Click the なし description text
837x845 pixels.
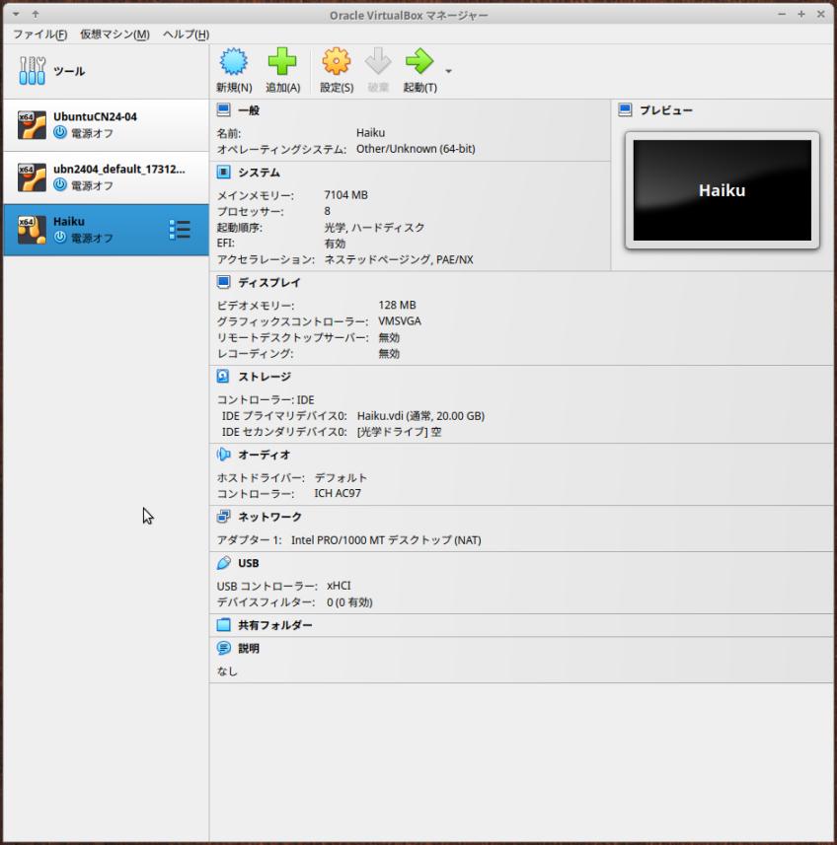(227, 670)
